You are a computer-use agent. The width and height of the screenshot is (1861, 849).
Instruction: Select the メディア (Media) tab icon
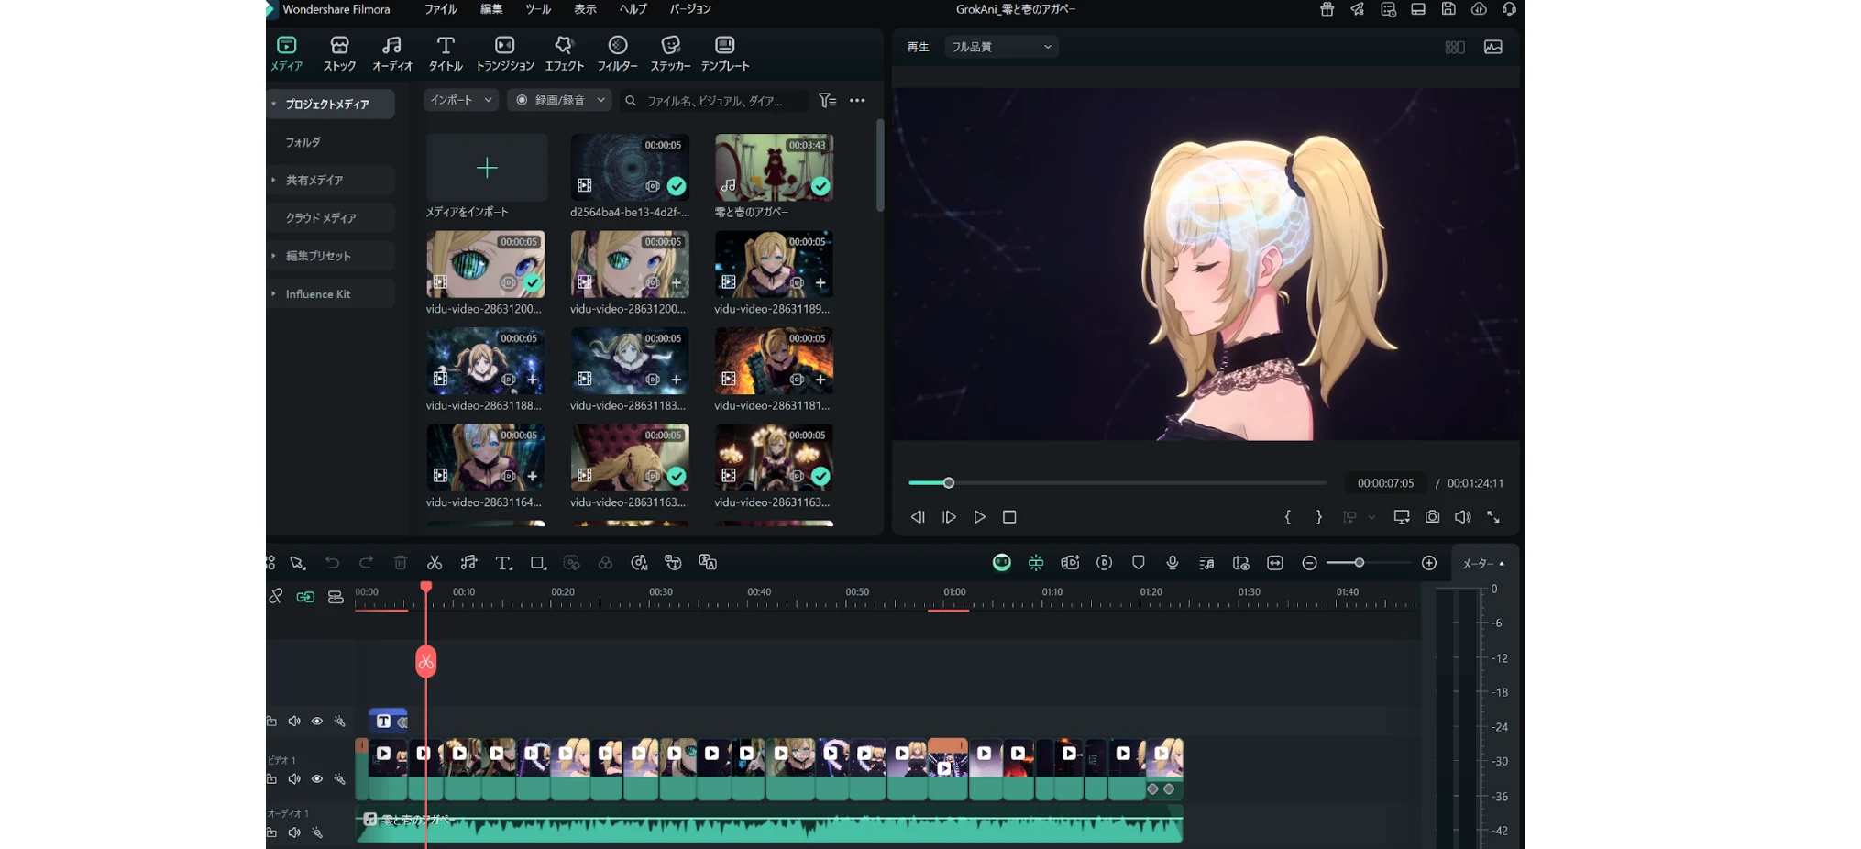pos(286,53)
